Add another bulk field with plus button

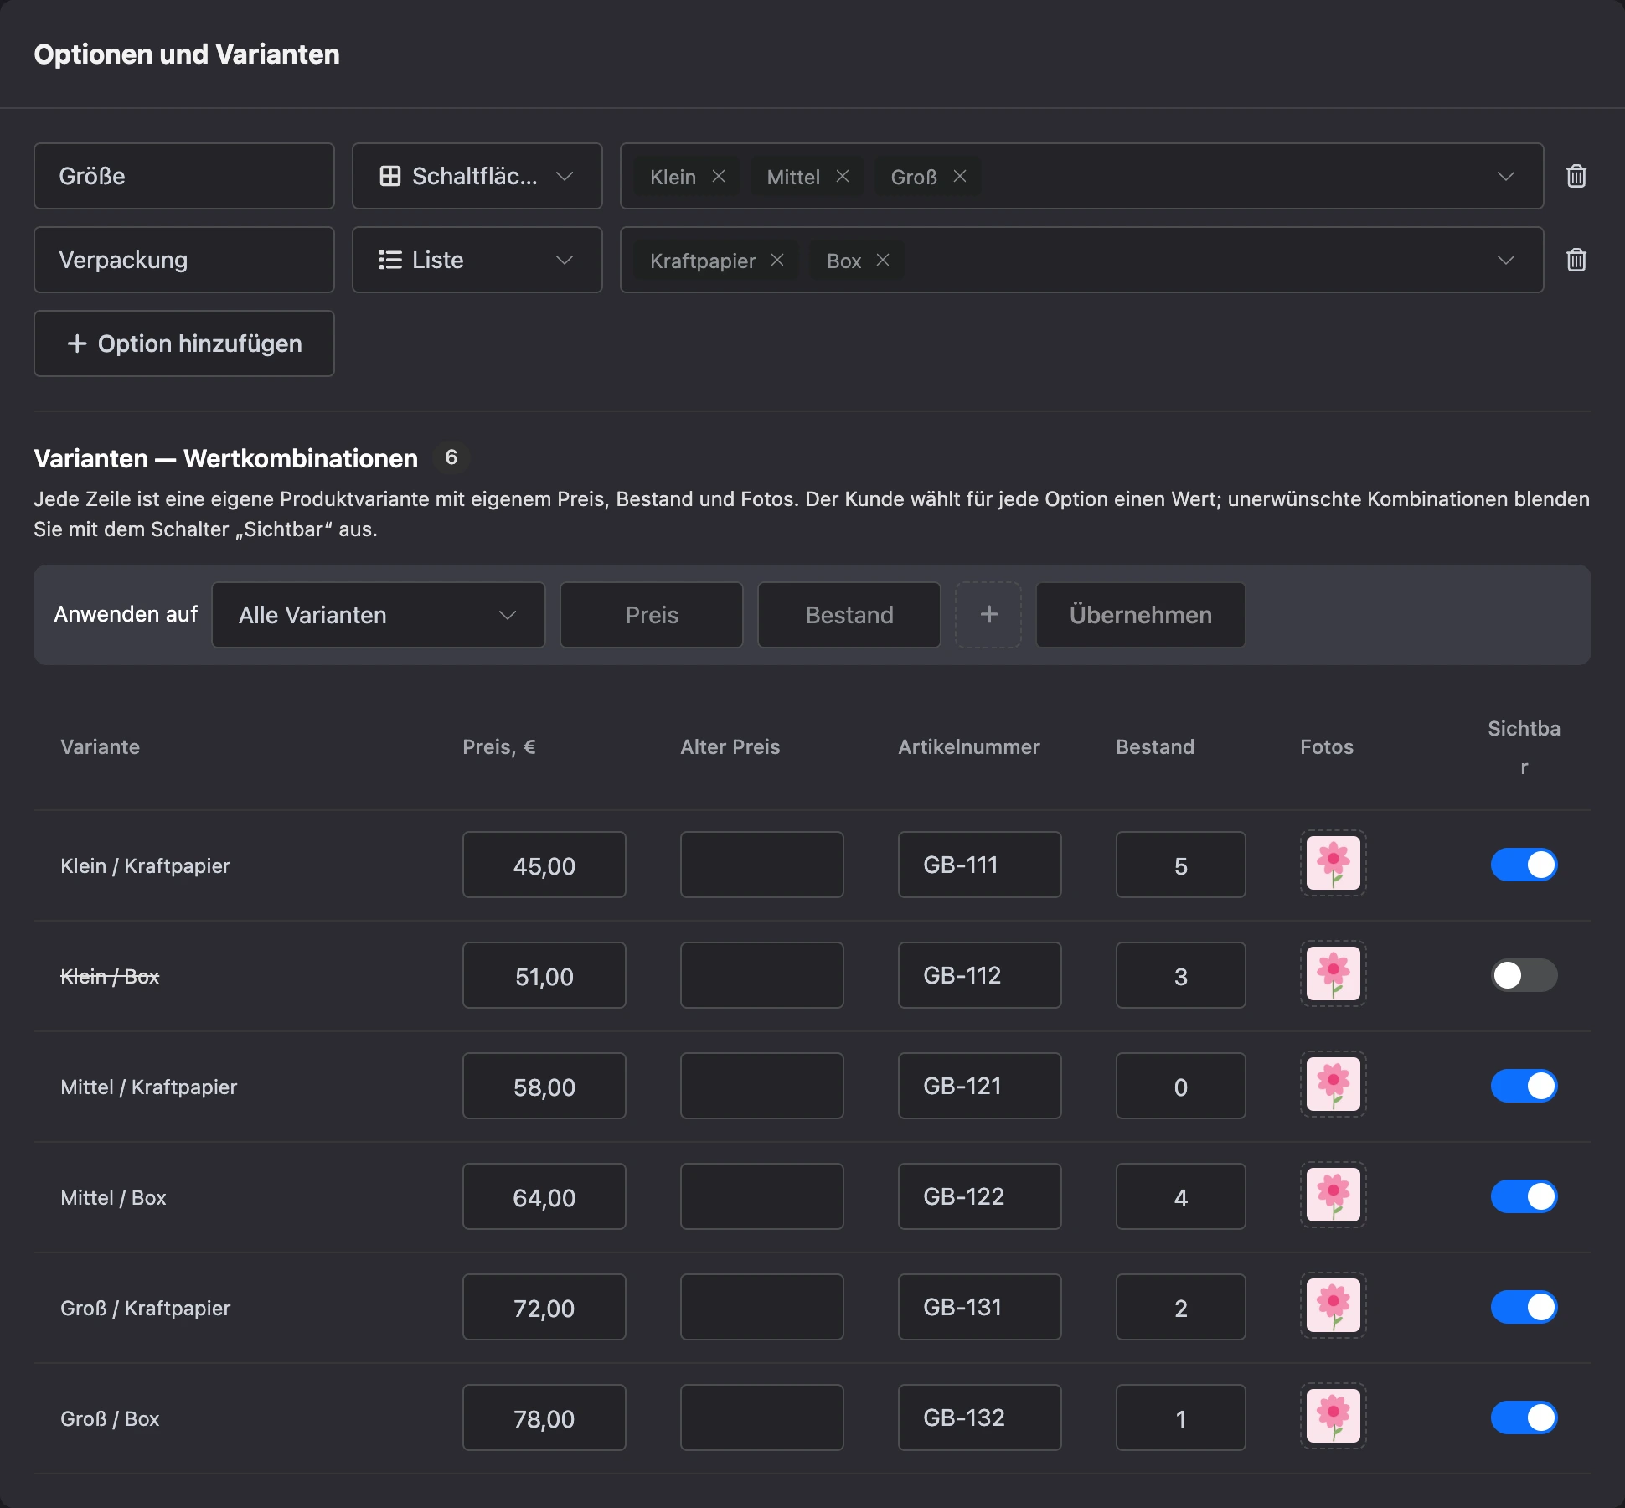(x=988, y=615)
